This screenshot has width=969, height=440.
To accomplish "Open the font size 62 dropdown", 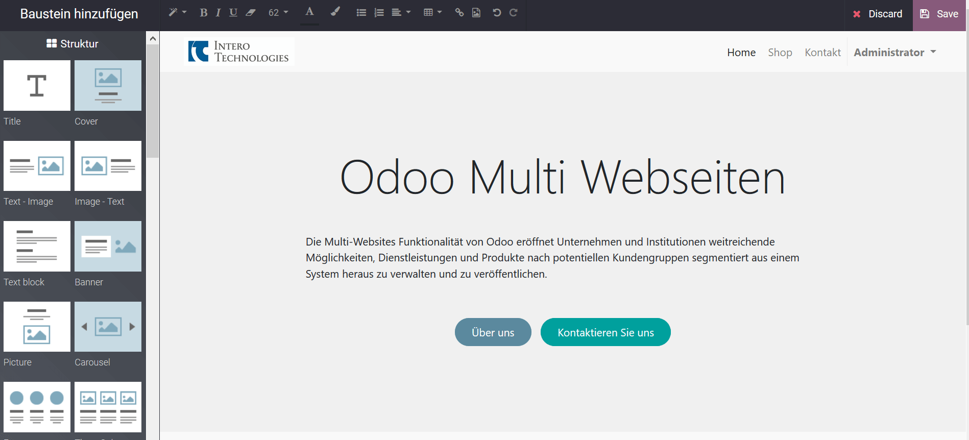I will point(278,12).
